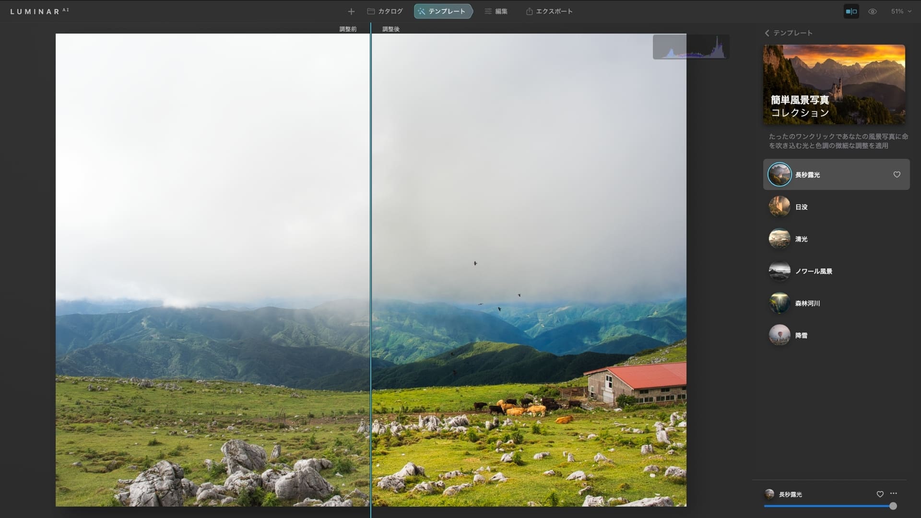Viewport: 921px width, 518px height.
Task: Click the plus add-photo icon
Action: pyautogui.click(x=351, y=12)
